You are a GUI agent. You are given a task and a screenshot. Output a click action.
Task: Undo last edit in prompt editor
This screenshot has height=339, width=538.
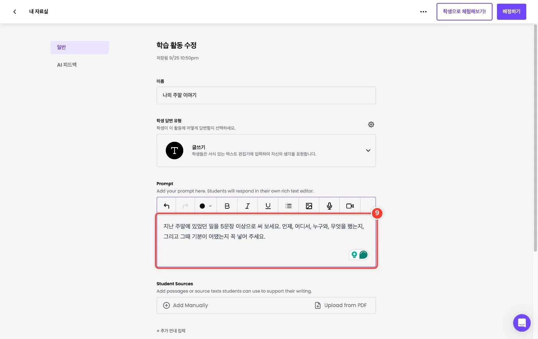coord(166,206)
